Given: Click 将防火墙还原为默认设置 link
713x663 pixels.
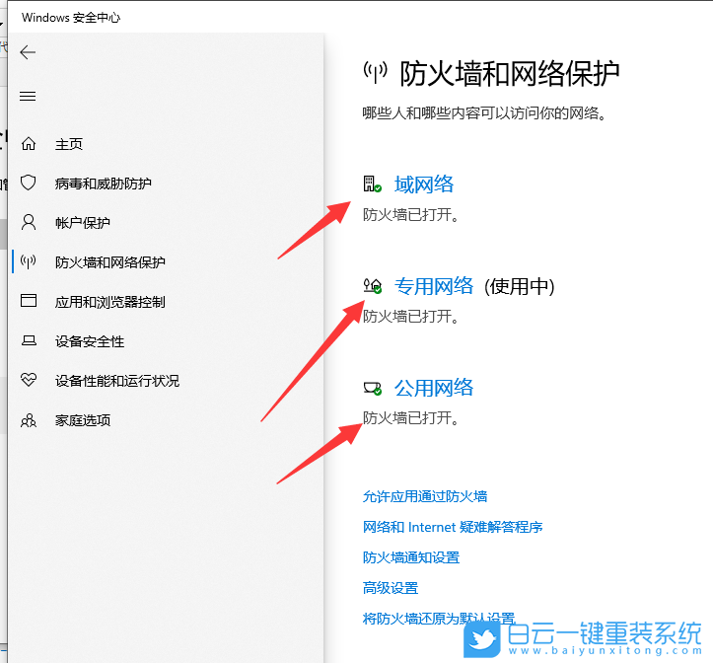Looking at the screenshot, I should pyautogui.click(x=439, y=619).
